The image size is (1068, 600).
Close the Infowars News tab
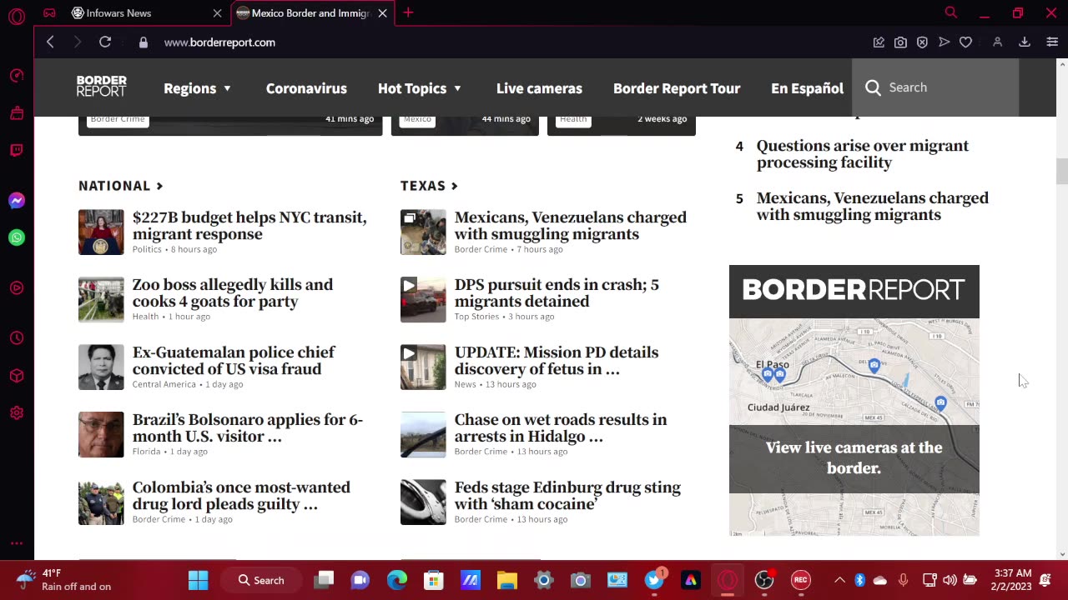(x=217, y=13)
